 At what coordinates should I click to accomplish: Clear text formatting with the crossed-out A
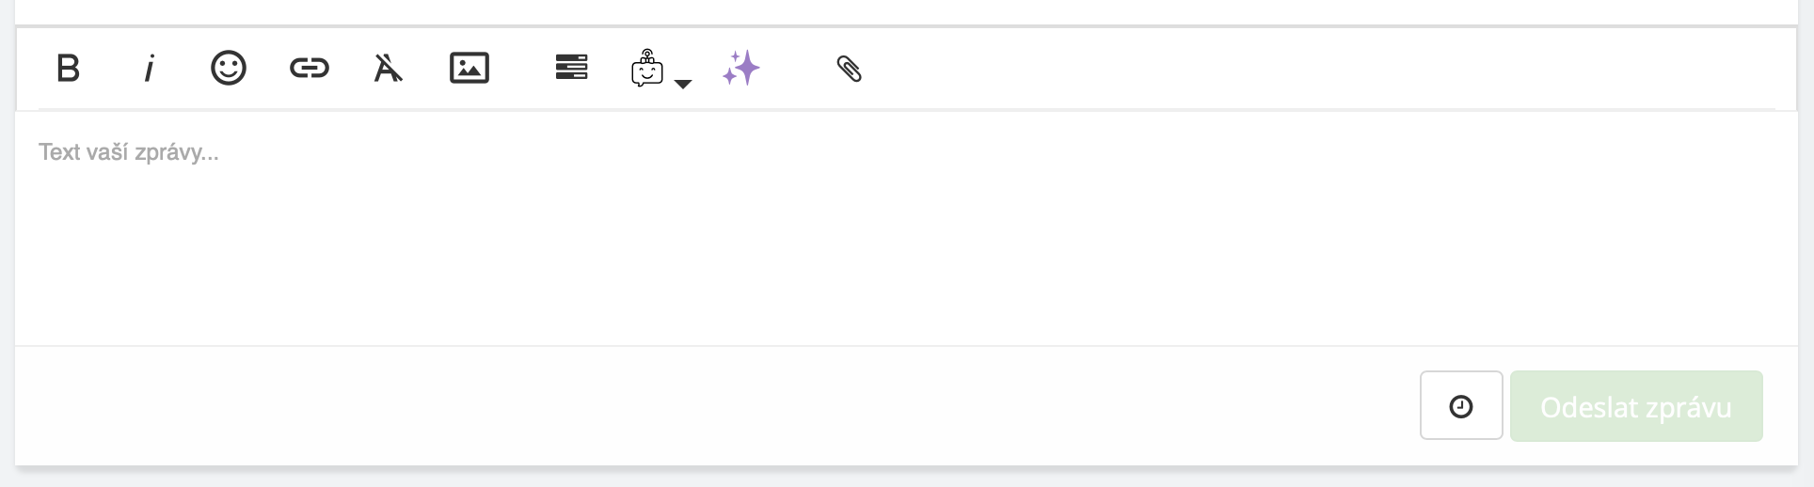click(x=388, y=69)
